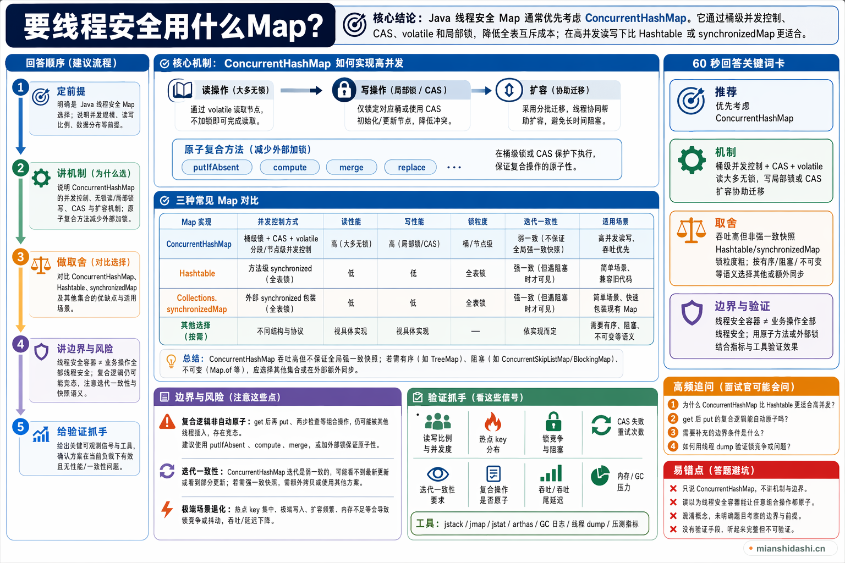This screenshot has height=563, width=845.
Task: Click the 方法级 synchronized cell
Action: click(x=280, y=273)
